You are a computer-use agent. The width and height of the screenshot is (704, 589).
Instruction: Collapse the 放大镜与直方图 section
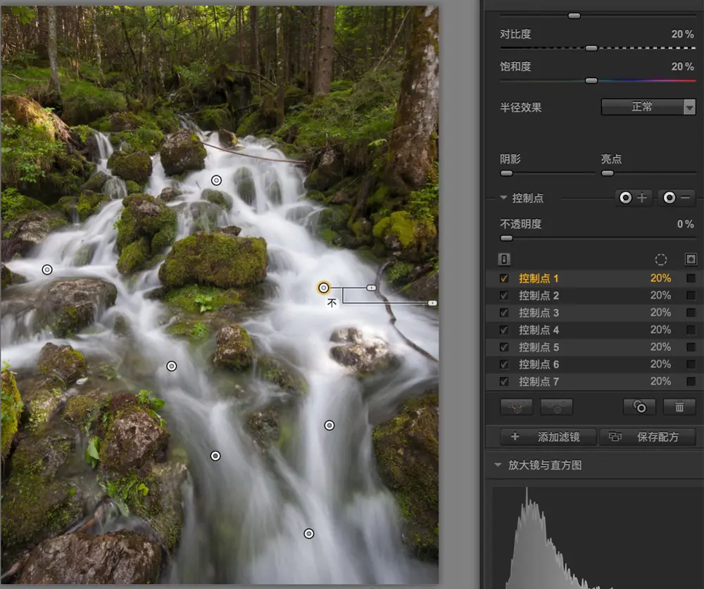[498, 465]
